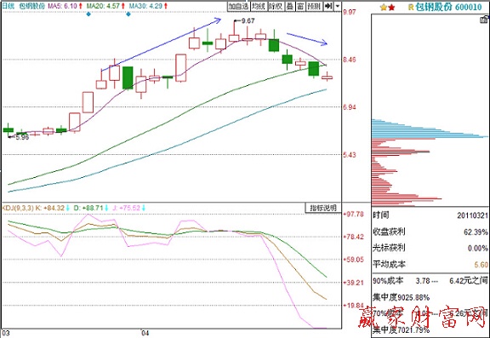Viewport: 490px width, 338px height.
Task: Click the yellow R margin-trading icon
Action: (x=411, y=7)
